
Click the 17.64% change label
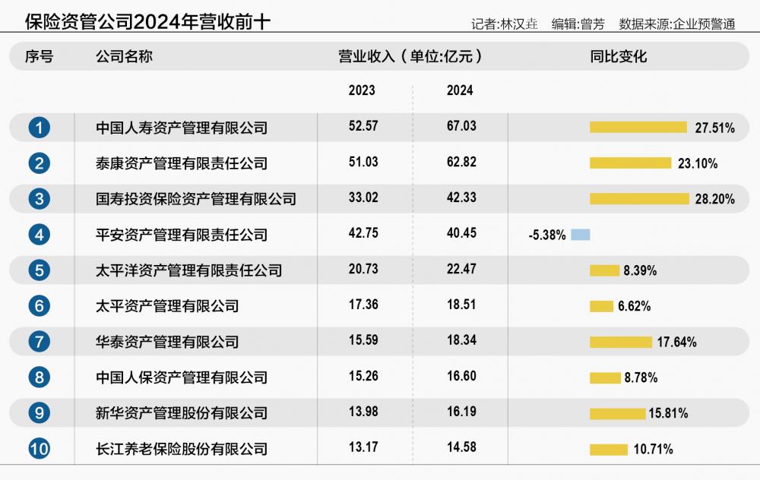(677, 343)
